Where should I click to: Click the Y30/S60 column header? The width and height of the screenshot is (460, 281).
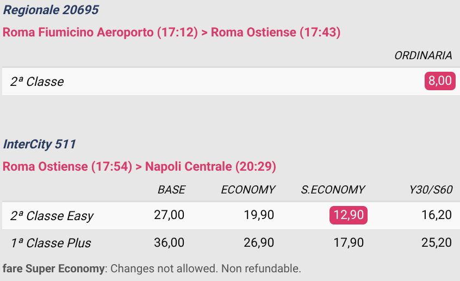(431, 190)
